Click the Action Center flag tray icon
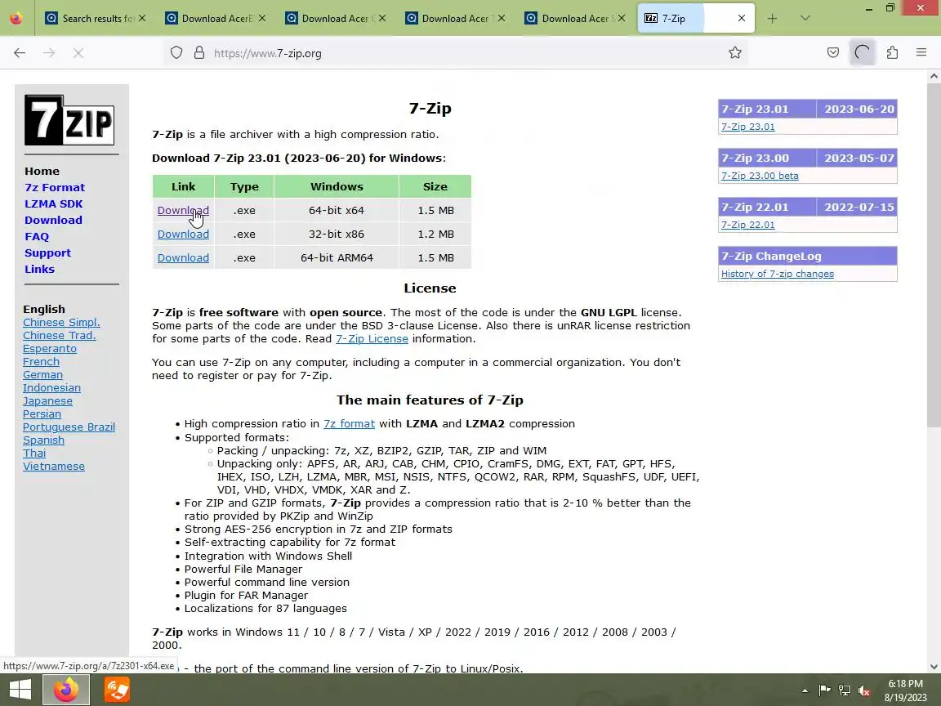This screenshot has width=941, height=706. click(x=824, y=690)
